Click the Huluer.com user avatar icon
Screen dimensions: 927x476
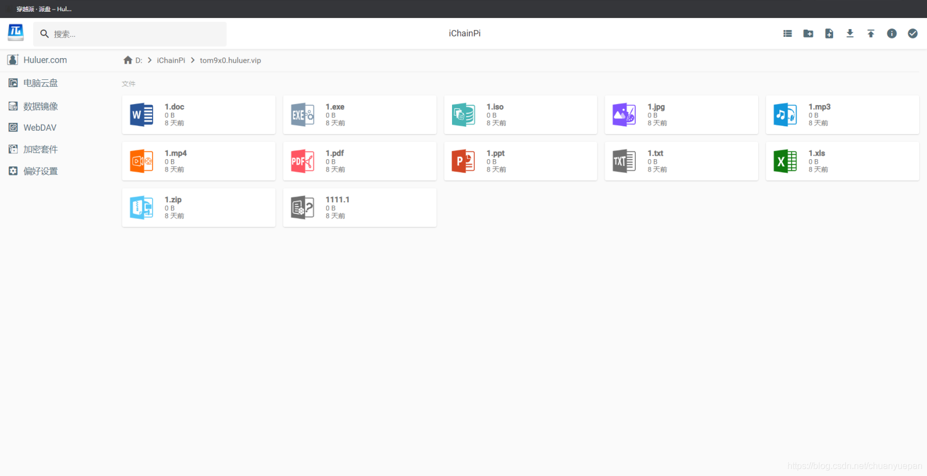[x=13, y=60]
